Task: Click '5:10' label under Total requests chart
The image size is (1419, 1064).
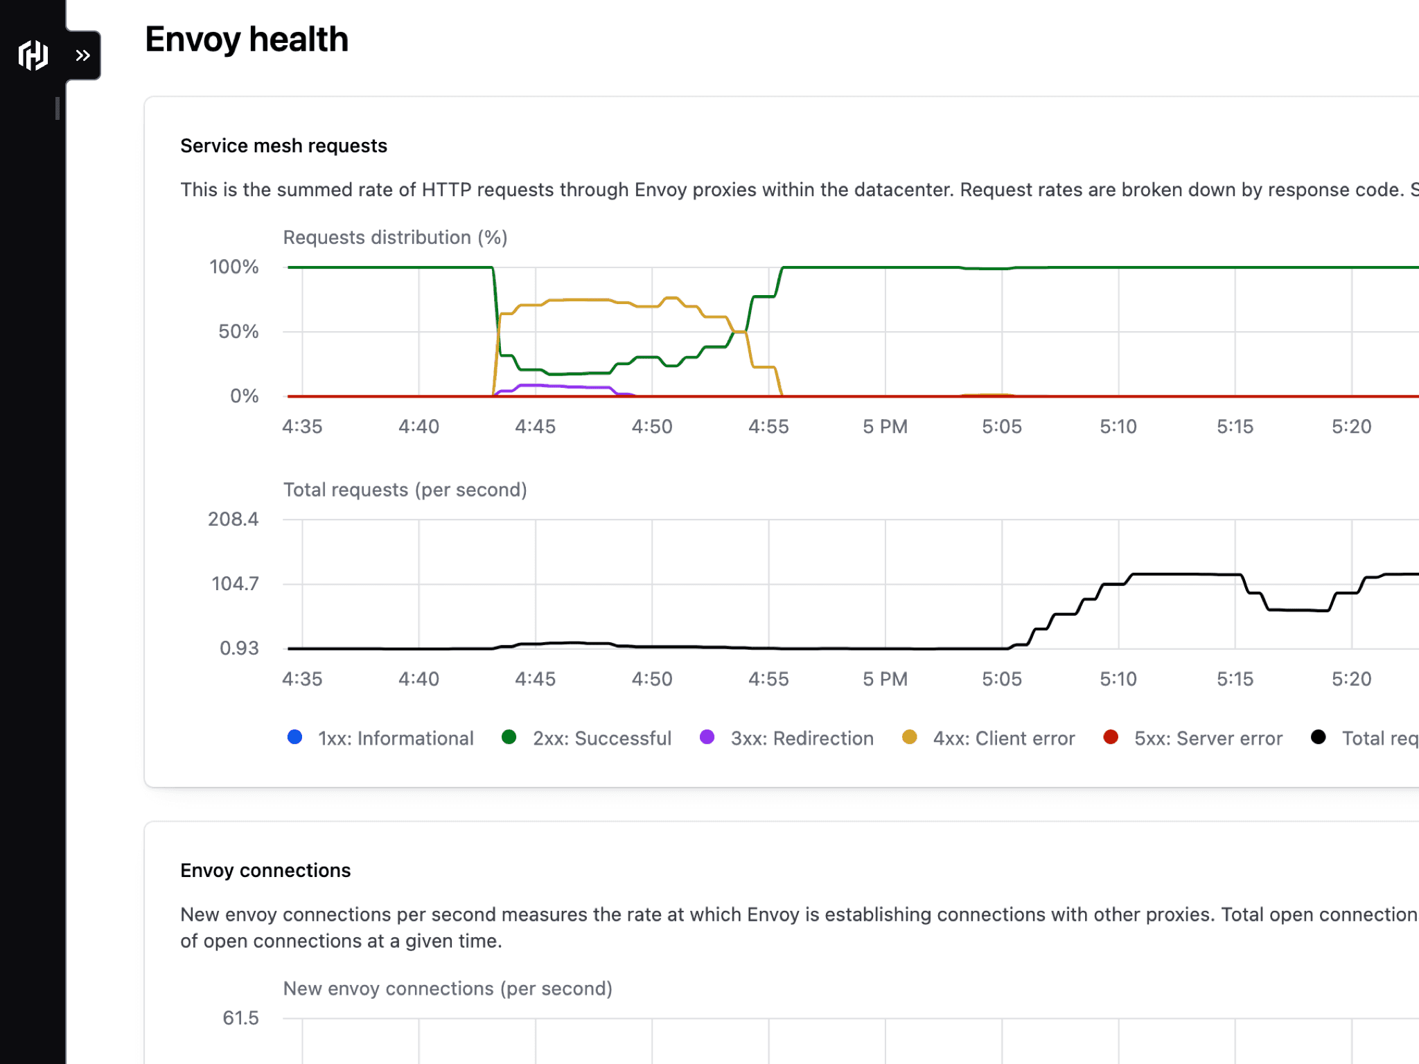Action: point(1118,680)
